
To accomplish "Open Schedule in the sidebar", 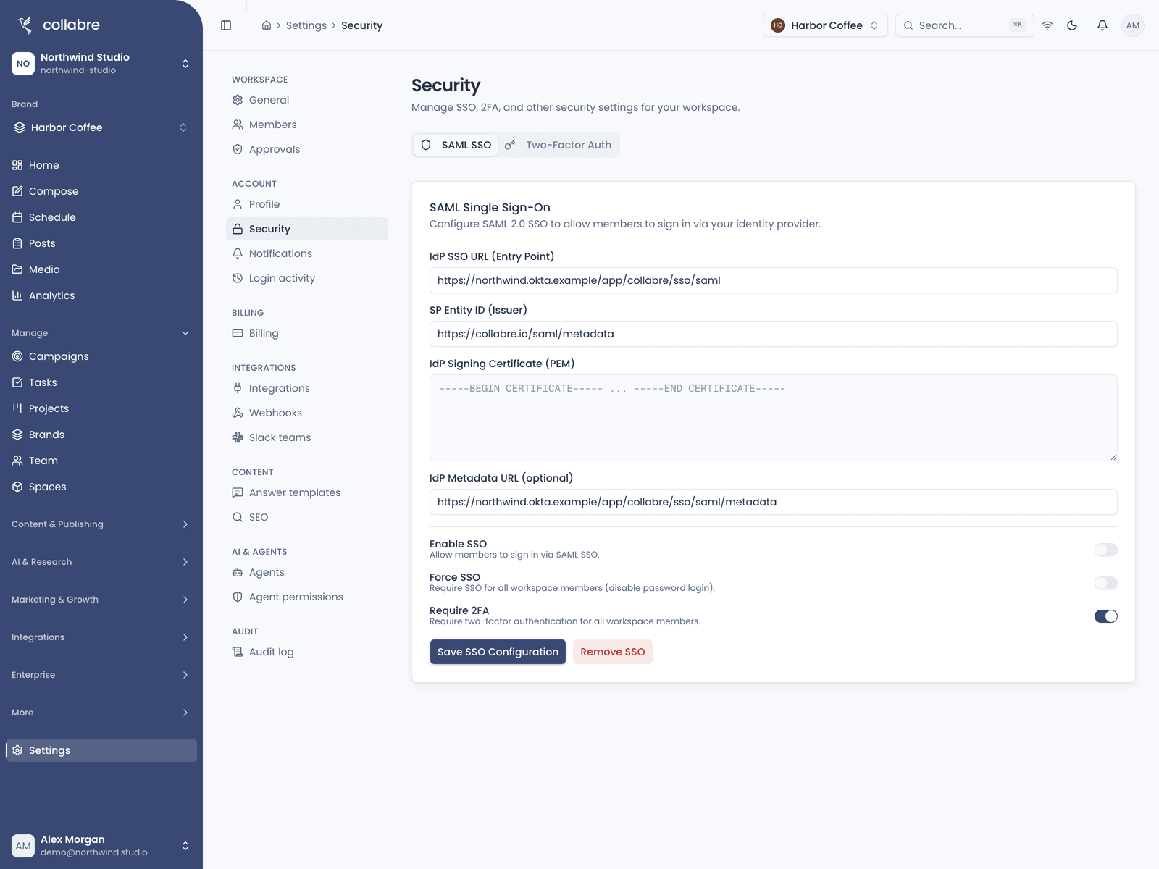I will click(x=101, y=217).
